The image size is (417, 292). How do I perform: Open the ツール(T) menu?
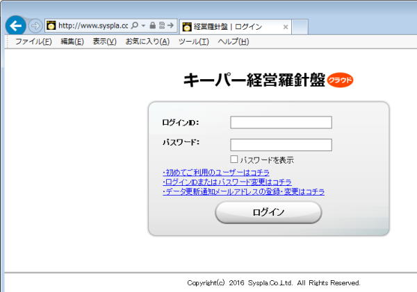(x=194, y=42)
